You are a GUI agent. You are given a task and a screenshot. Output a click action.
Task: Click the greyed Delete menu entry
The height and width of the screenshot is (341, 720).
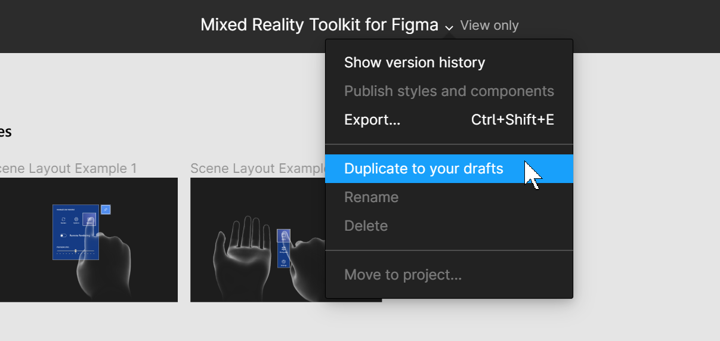366,226
